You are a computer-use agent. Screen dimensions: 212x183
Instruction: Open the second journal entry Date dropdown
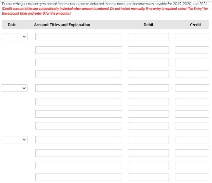[15, 88]
